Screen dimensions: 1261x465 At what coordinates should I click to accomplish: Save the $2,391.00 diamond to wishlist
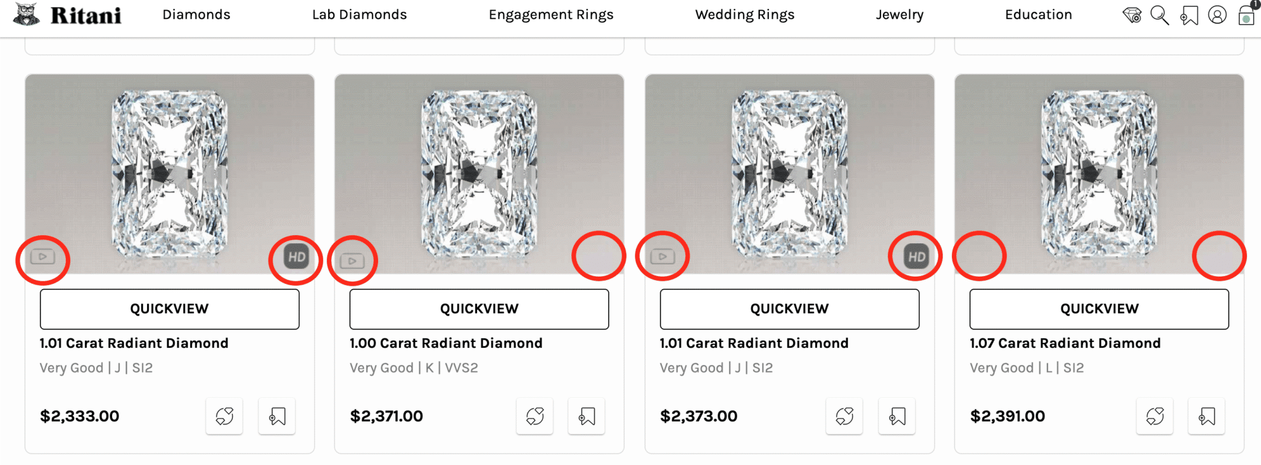click(1206, 416)
